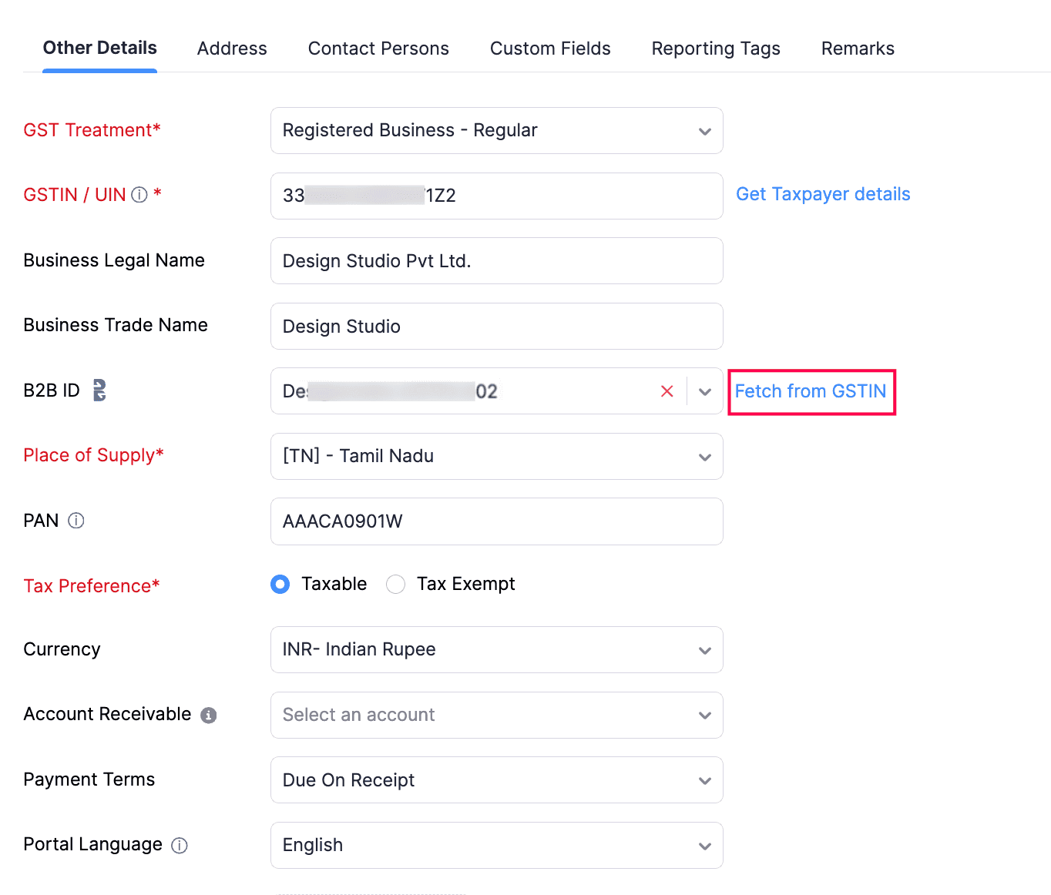
Task: Click Get Taxpayer details link
Action: tap(823, 194)
